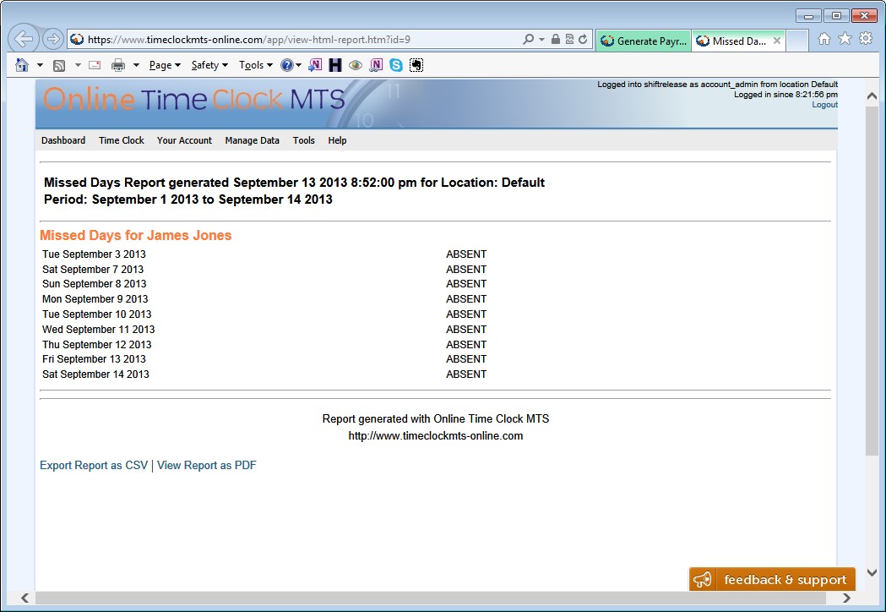This screenshot has width=886, height=612.
Task: Click the horizontal scrollbar right arrow
Action: point(846,598)
